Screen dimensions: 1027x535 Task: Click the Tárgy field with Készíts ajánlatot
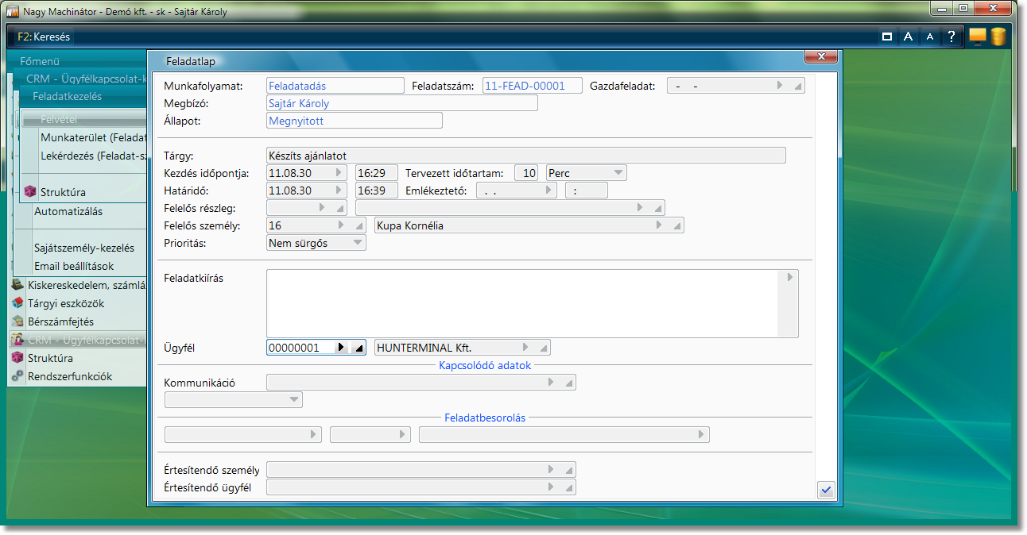[x=526, y=156]
